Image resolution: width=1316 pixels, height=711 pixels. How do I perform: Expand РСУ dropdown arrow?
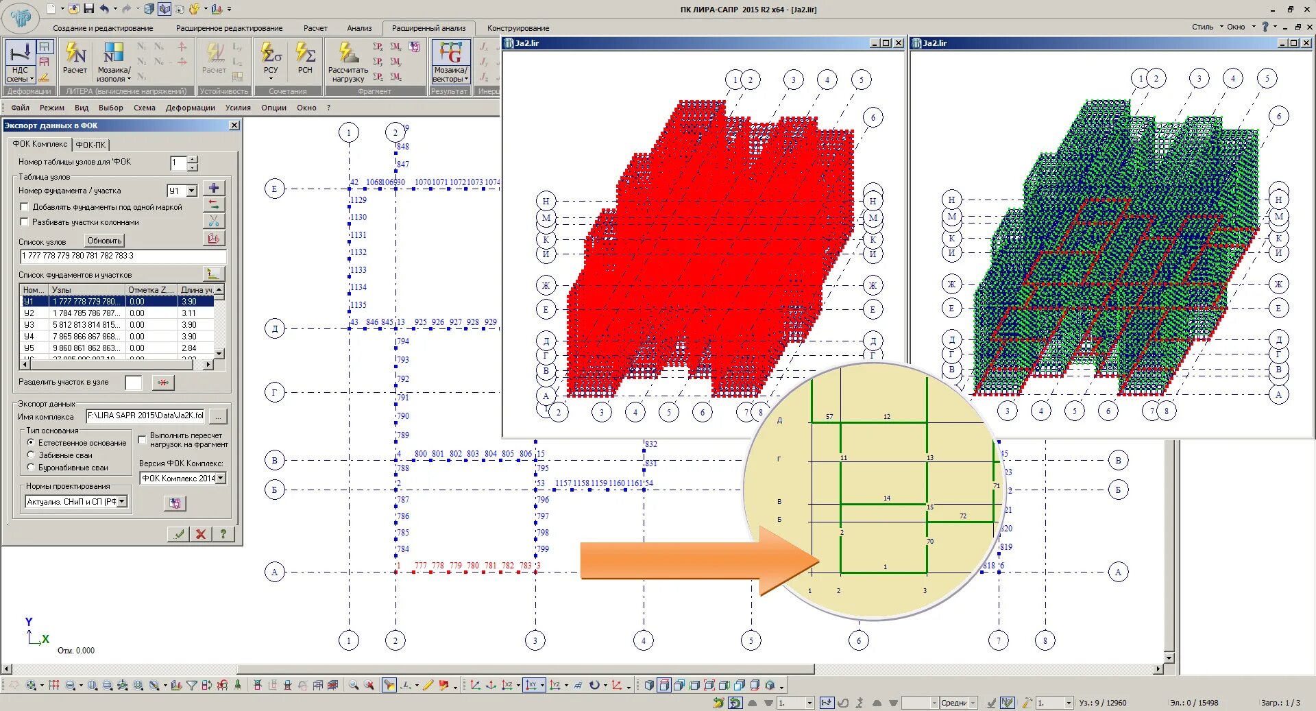pos(271,79)
